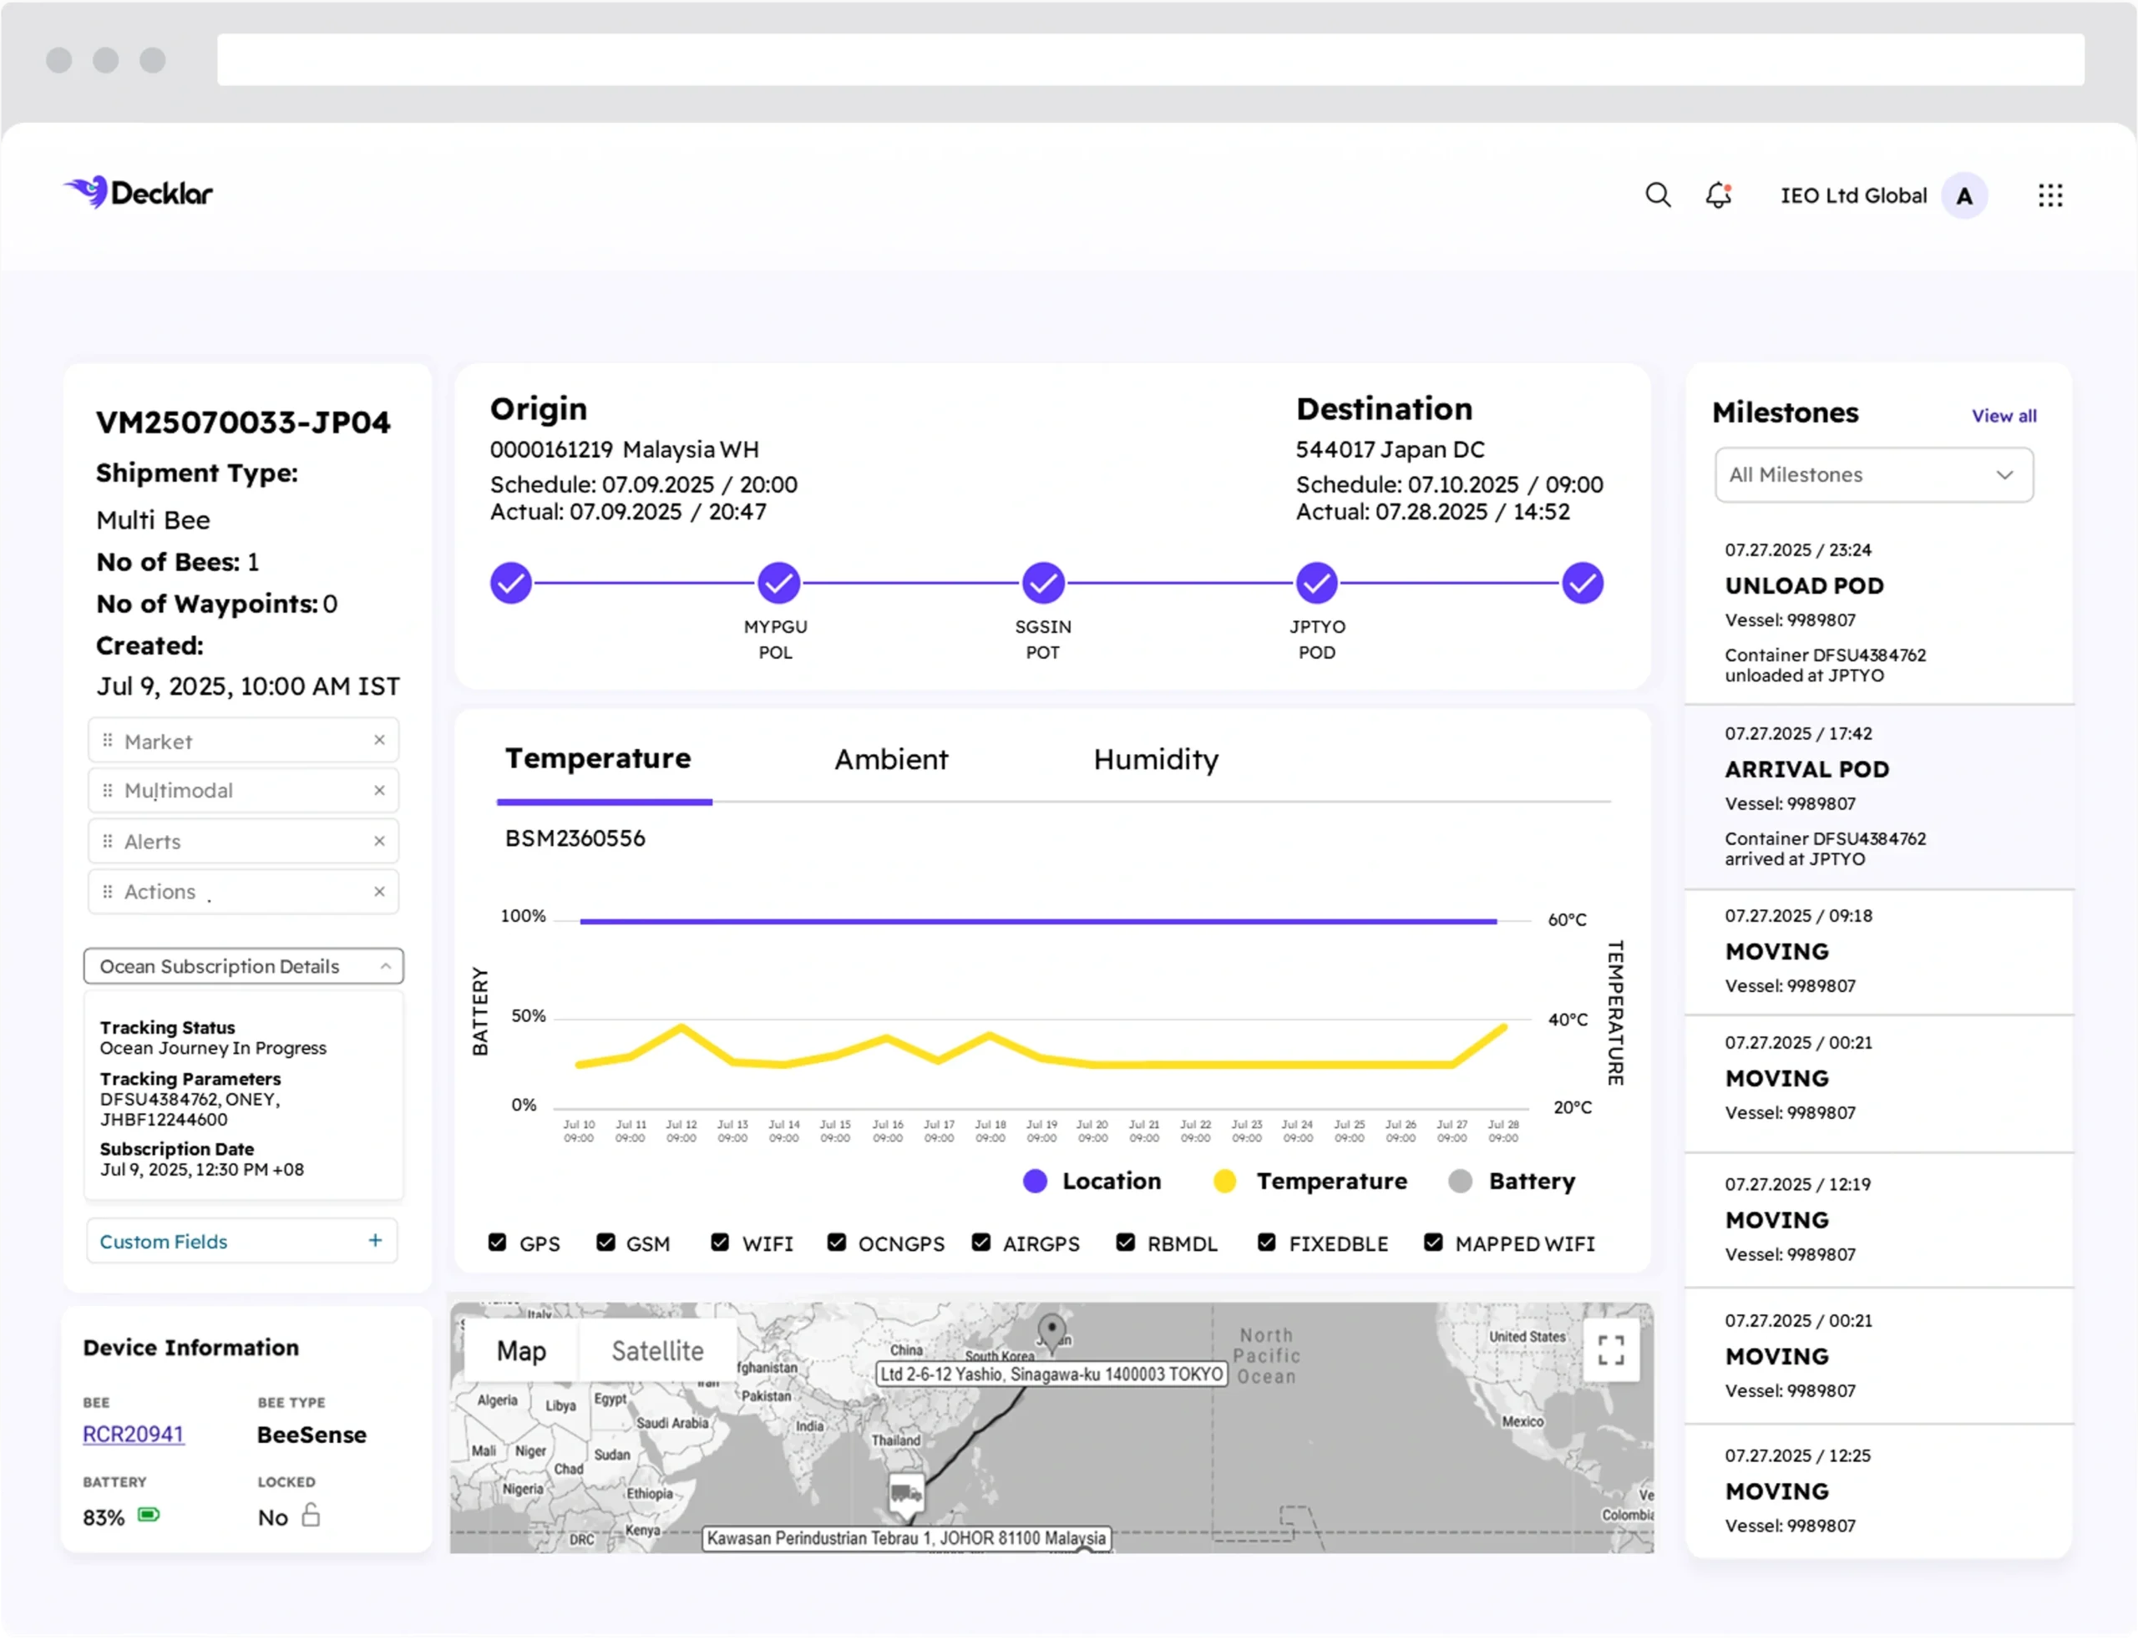Open the MOVING milestone at 09:18
This screenshot has height=1640, width=2138.
[1877, 952]
